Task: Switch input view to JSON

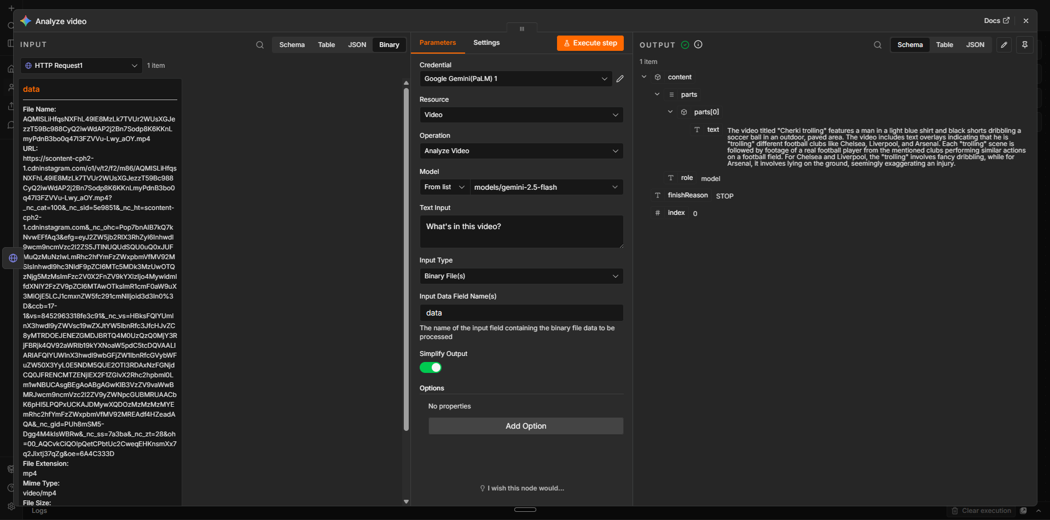Action: (x=357, y=45)
